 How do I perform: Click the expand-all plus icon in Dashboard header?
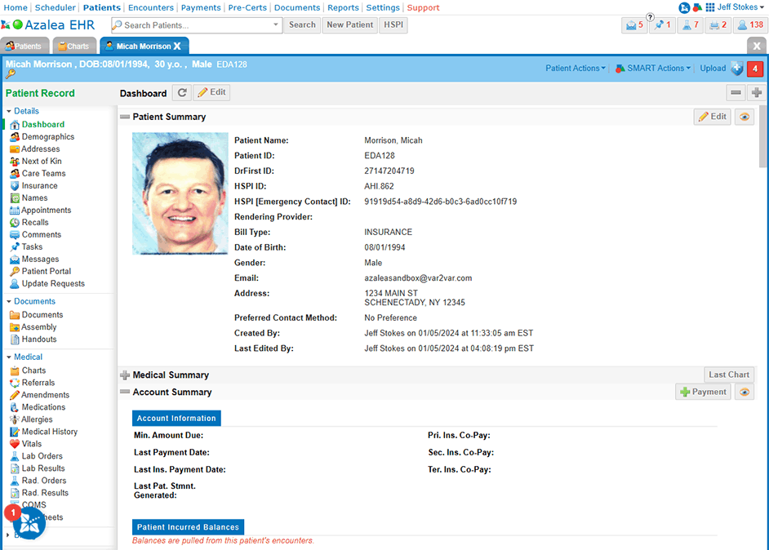(x=757, y=93)
